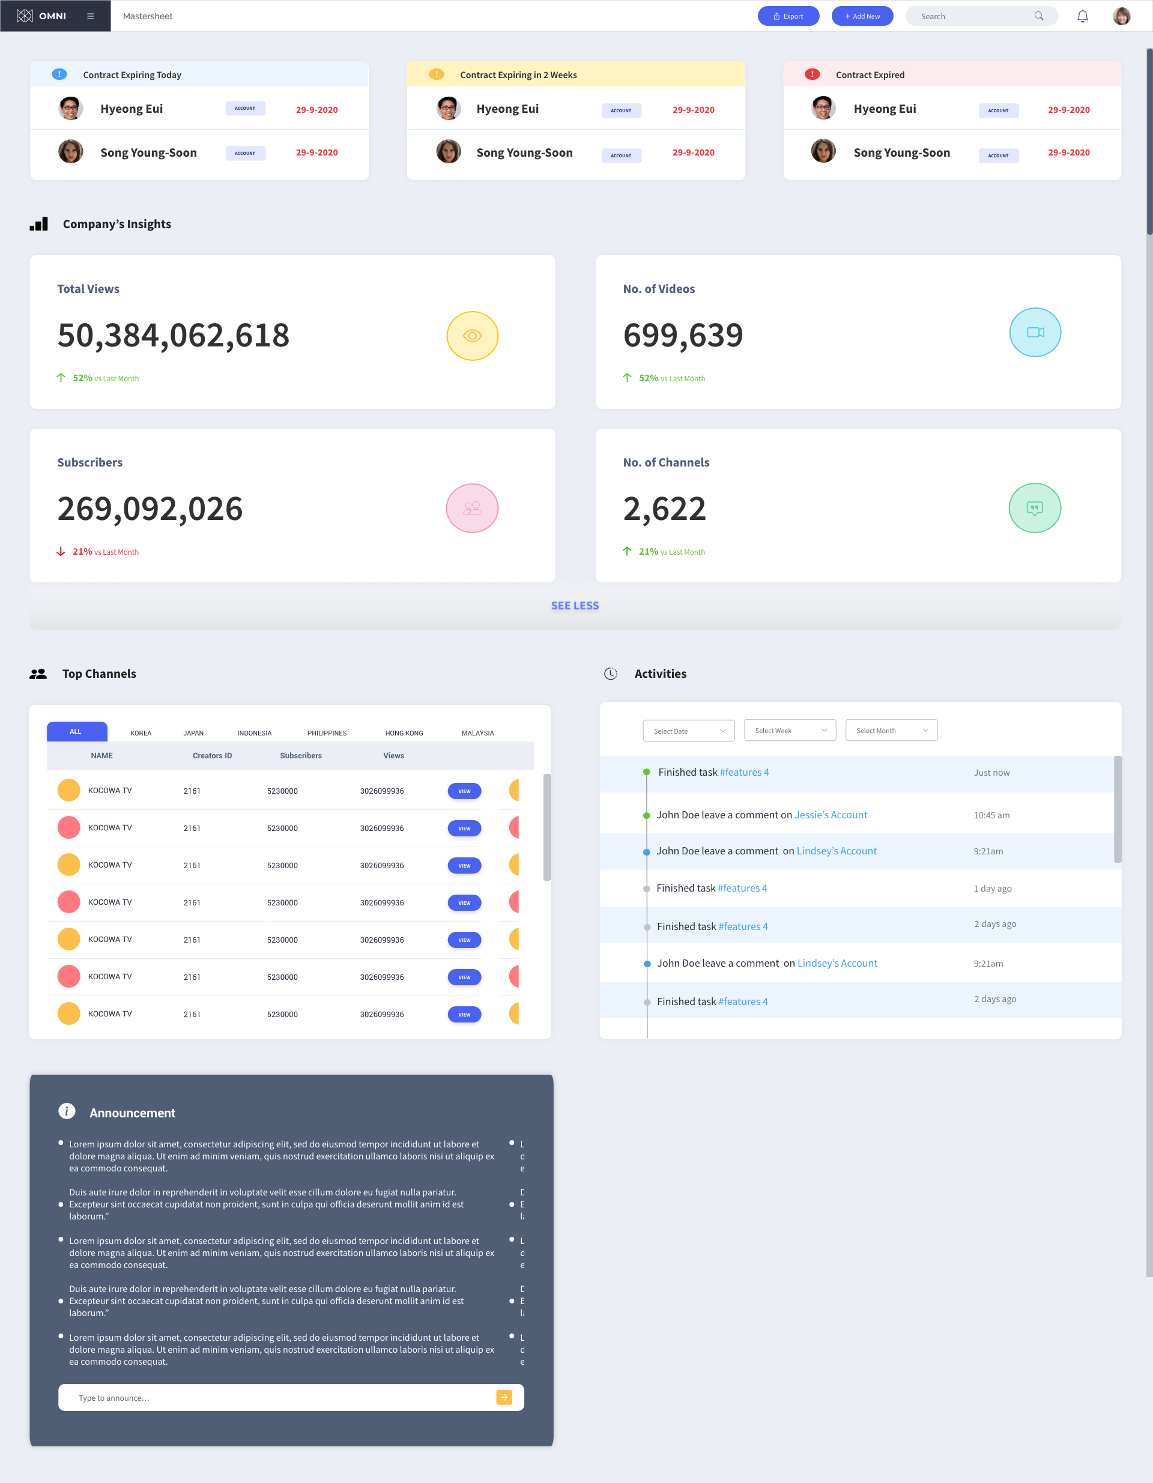1153x1483 pixels.
Task: Click the Announcement info icon
Action: point(67,1111)
